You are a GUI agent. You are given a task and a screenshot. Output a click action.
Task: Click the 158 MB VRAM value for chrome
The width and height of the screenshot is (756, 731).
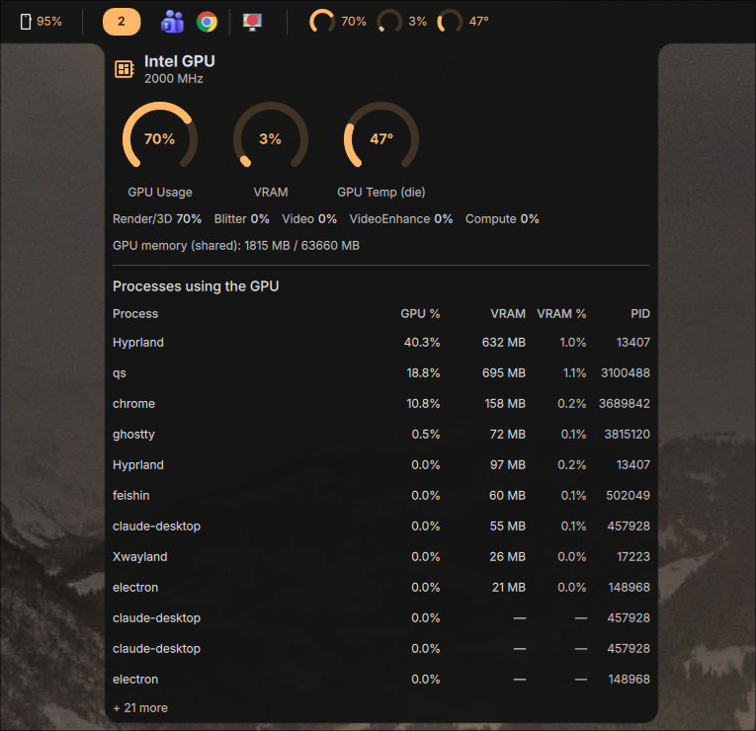(505, 404)
